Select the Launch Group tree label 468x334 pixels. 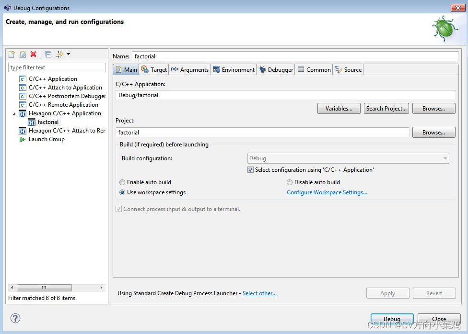[x=47, y=139]
